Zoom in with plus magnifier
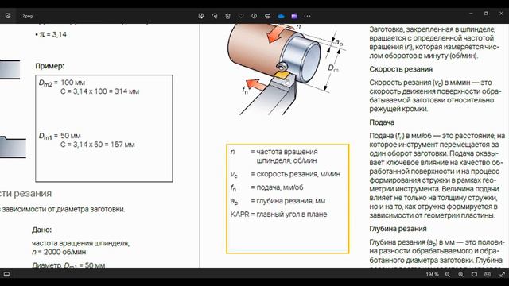509x286 pixels. [x=460, y=274]
